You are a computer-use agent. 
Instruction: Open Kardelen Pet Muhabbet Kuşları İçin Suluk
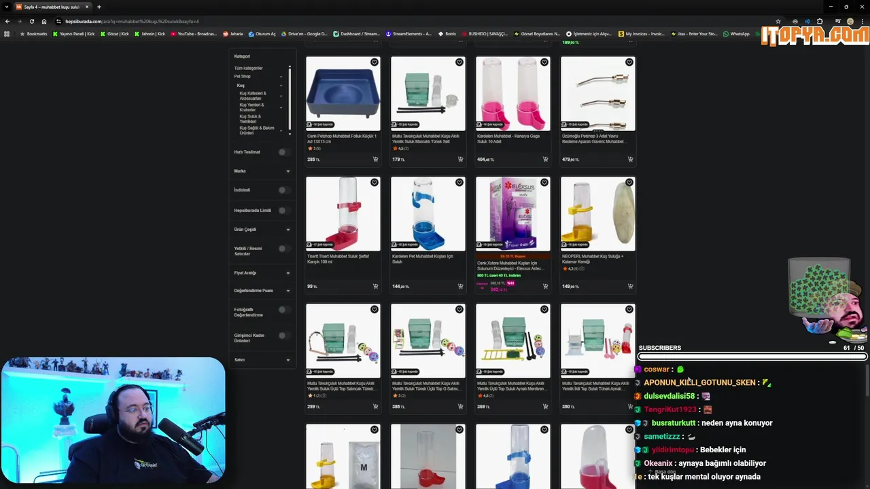(422, 259)
